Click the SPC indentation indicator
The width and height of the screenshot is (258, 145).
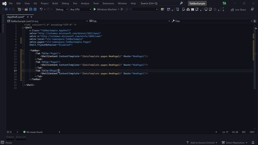pyautogui.click(x=243, y=132)
